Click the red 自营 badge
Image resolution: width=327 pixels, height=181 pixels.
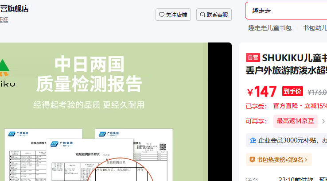click(x=253, y=58)
